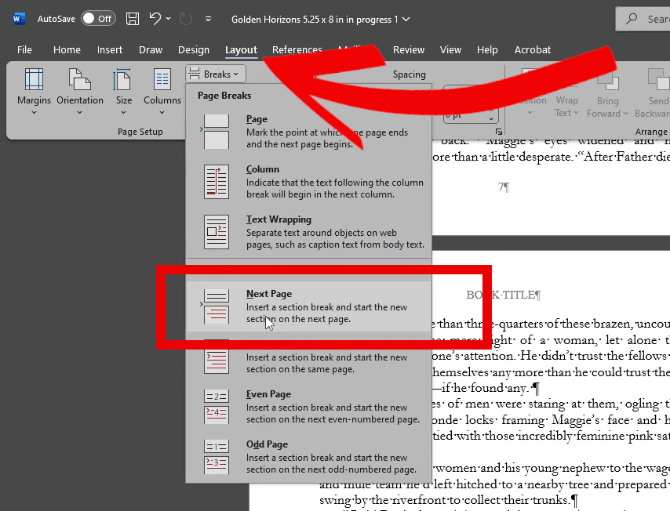
Task: Expand the Margins dropdown arrow
Action: 35,113
